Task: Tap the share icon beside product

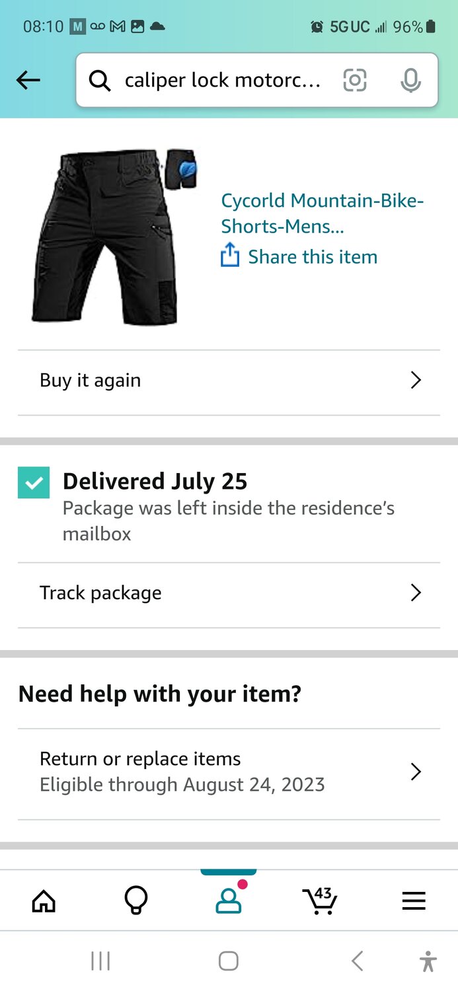Action: pyautogui.click(x=229, y=256)
